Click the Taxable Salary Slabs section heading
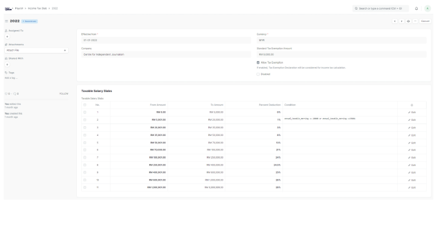Viewport: 437px width, 247px height. [x=96, y=91]
